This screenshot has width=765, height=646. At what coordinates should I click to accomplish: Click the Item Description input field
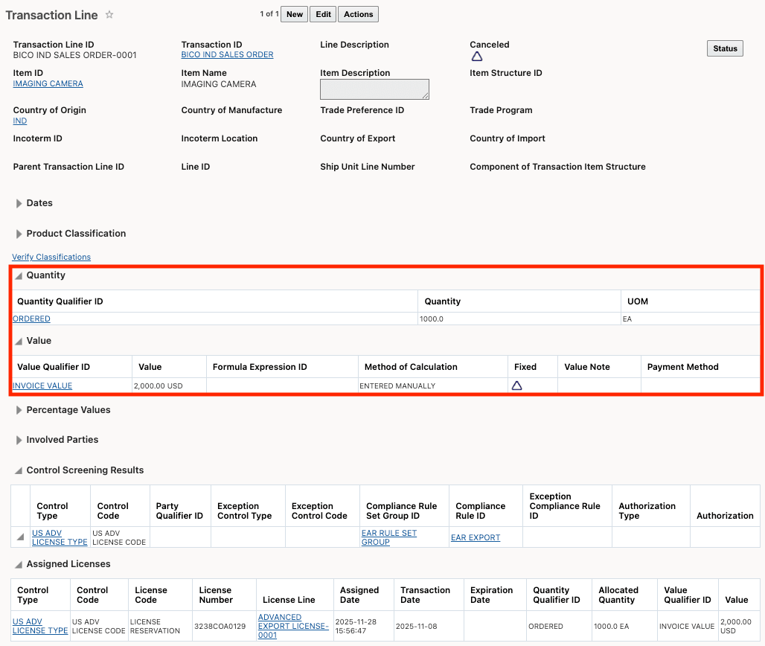click(374, 89)
